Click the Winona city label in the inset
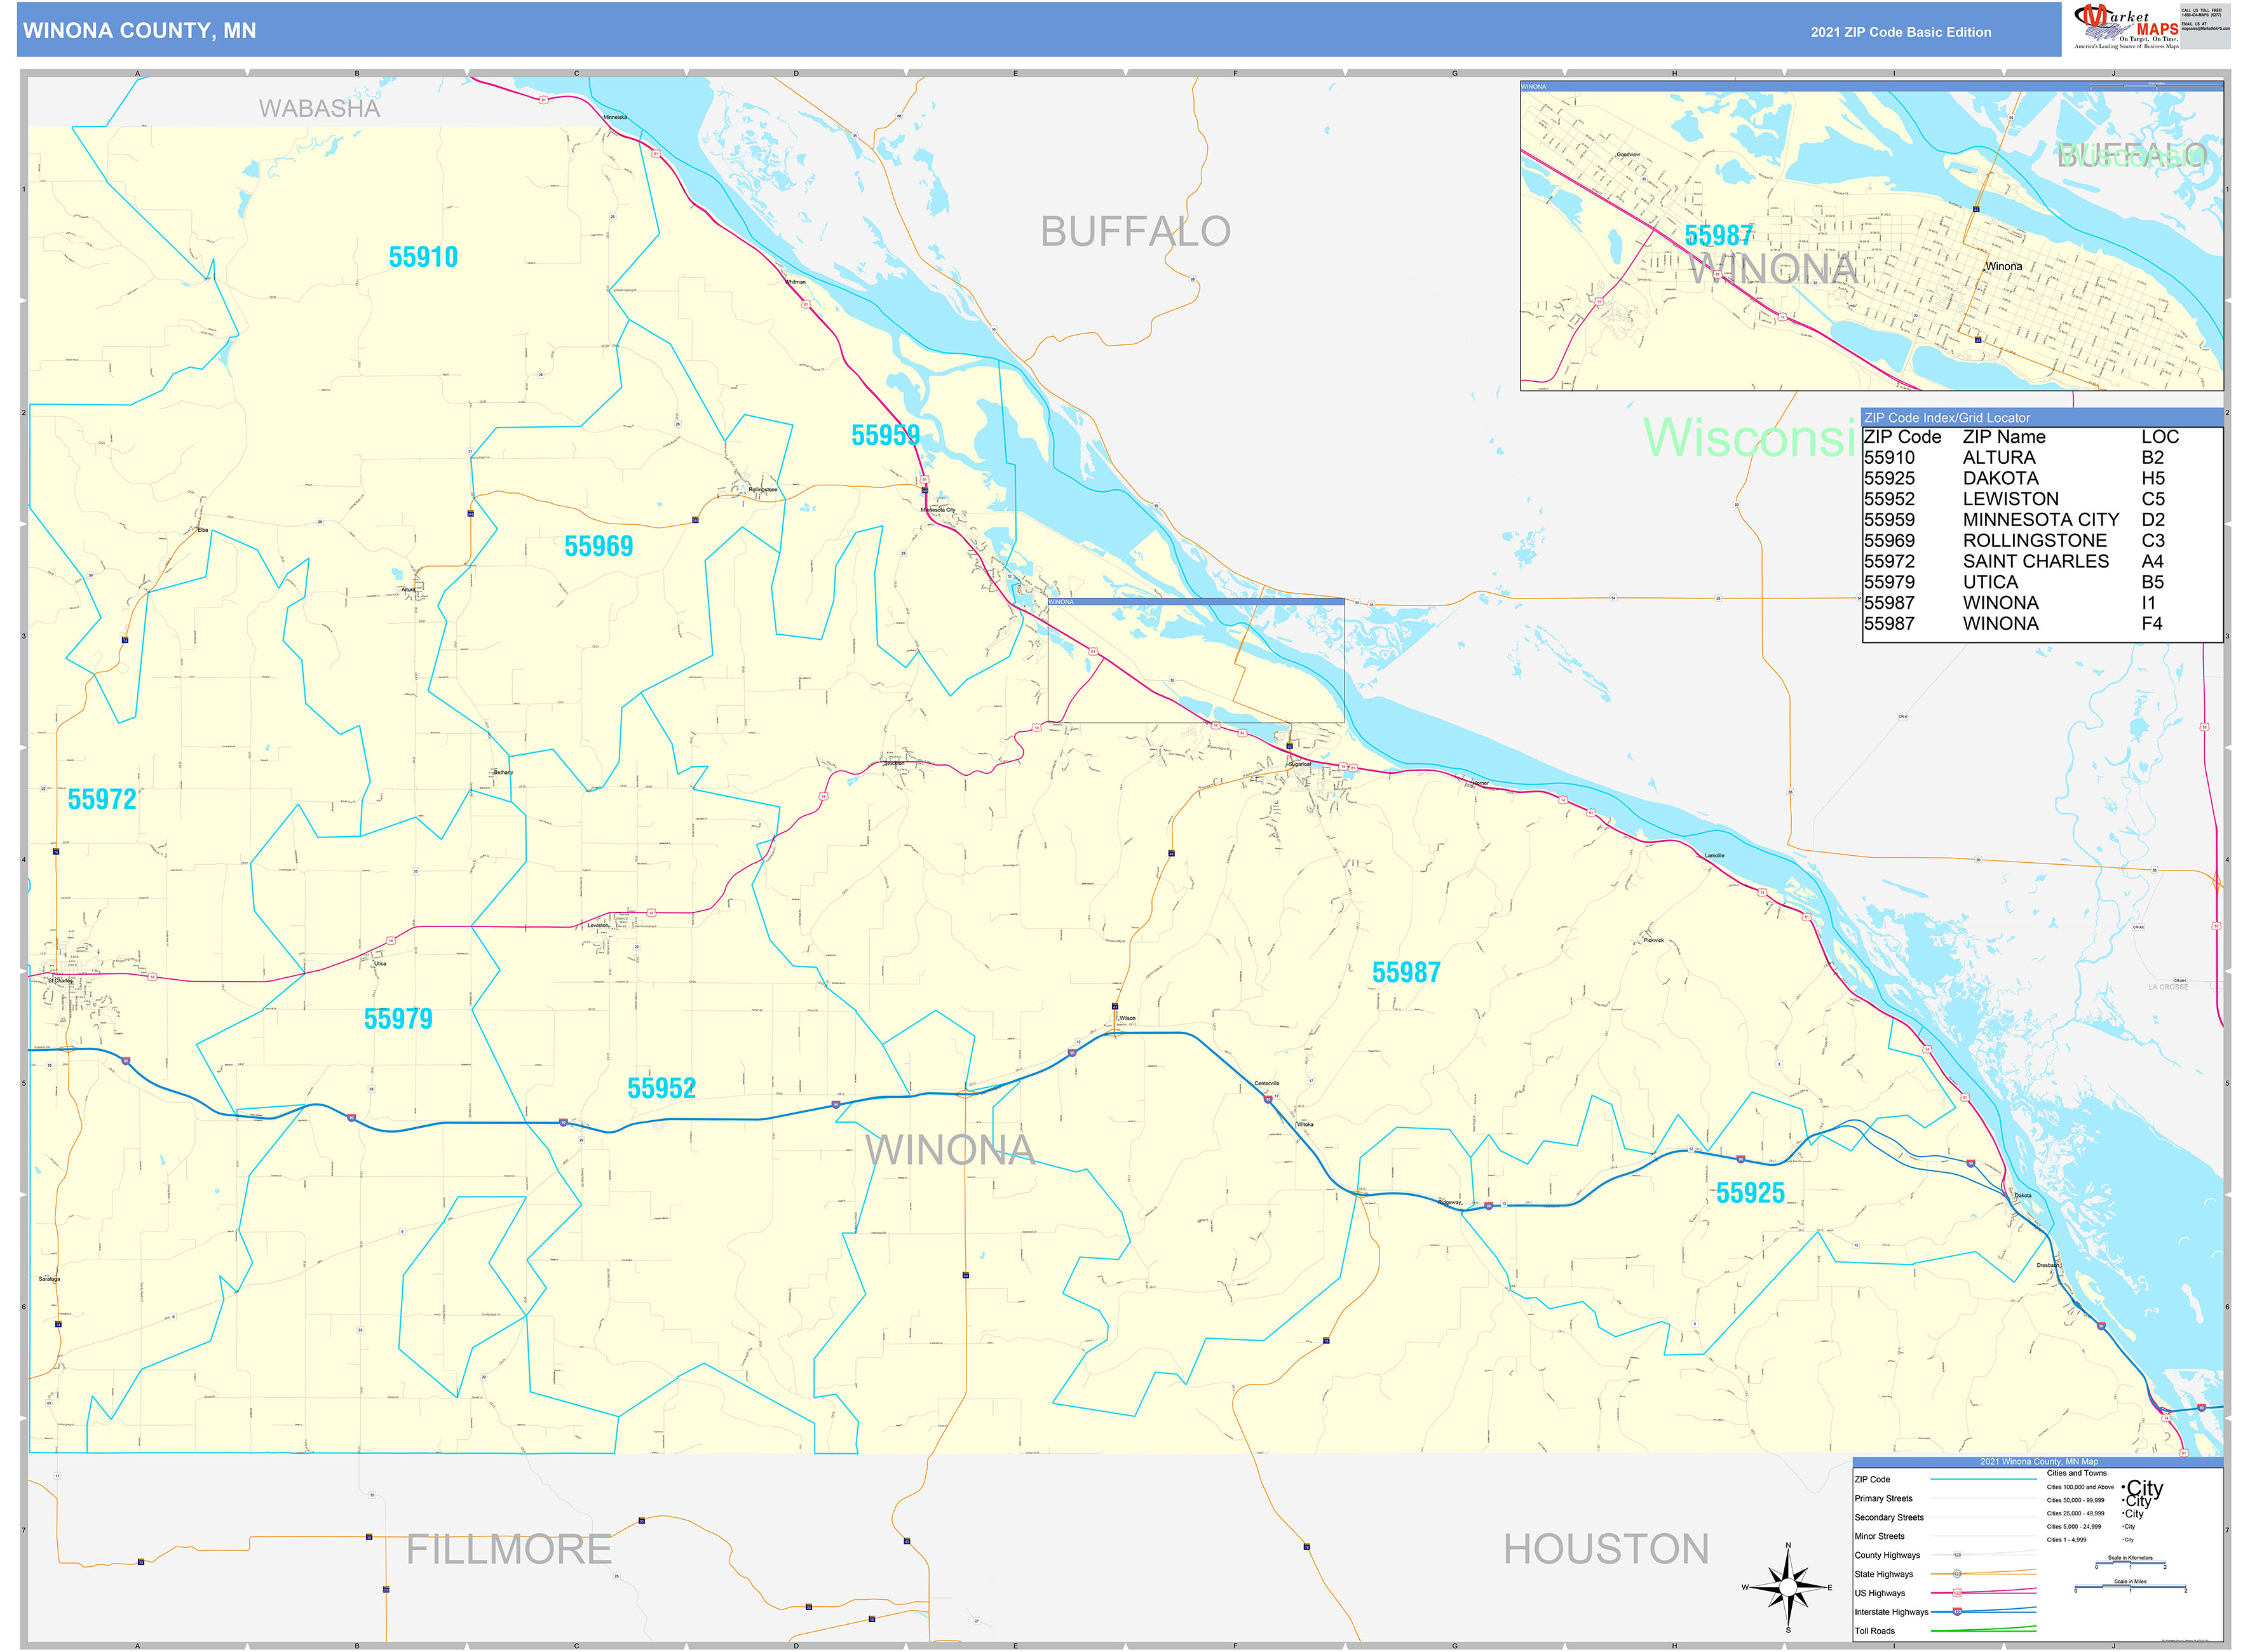Viewport: 2250px width, 1652px height. click(2003, 267)
